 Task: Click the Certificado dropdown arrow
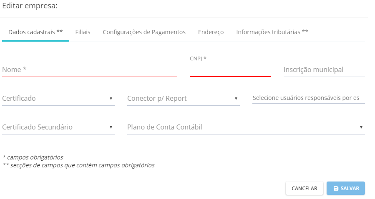(111, 99)
